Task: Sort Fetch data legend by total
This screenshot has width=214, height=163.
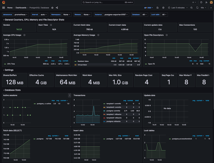Action: 66,136
